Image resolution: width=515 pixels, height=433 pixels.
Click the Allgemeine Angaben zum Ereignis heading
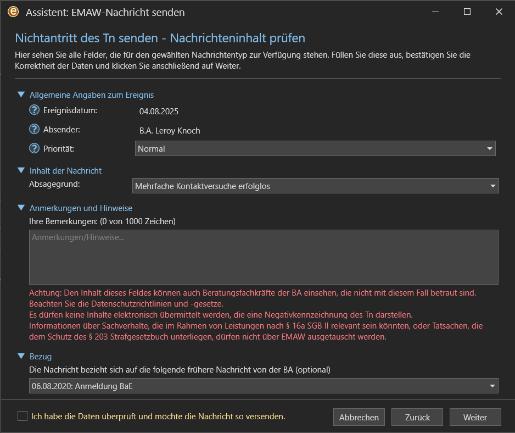point(92,95)
